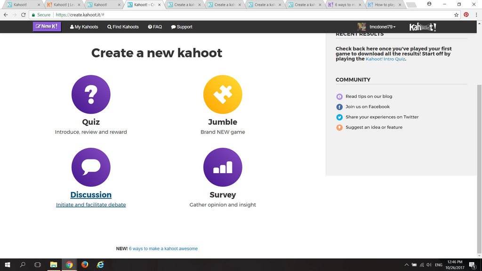The height and width of the screenshot is (271, 482).
Task: Click the Chrome taskbar icon
Action: (x=69, y=264)
